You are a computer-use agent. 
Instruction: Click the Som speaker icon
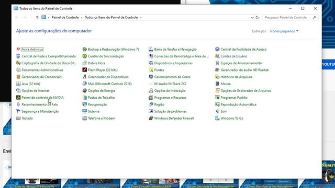click(x=217, y=111)
